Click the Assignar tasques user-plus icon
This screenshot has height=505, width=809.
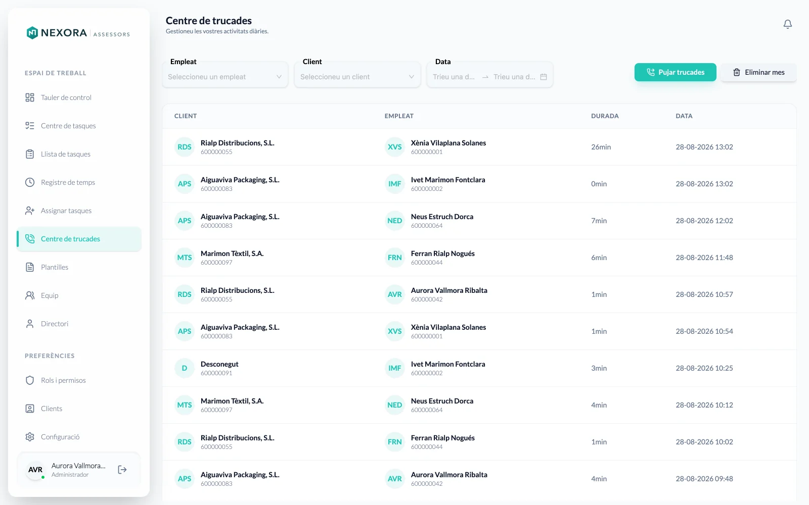(30, 211)
